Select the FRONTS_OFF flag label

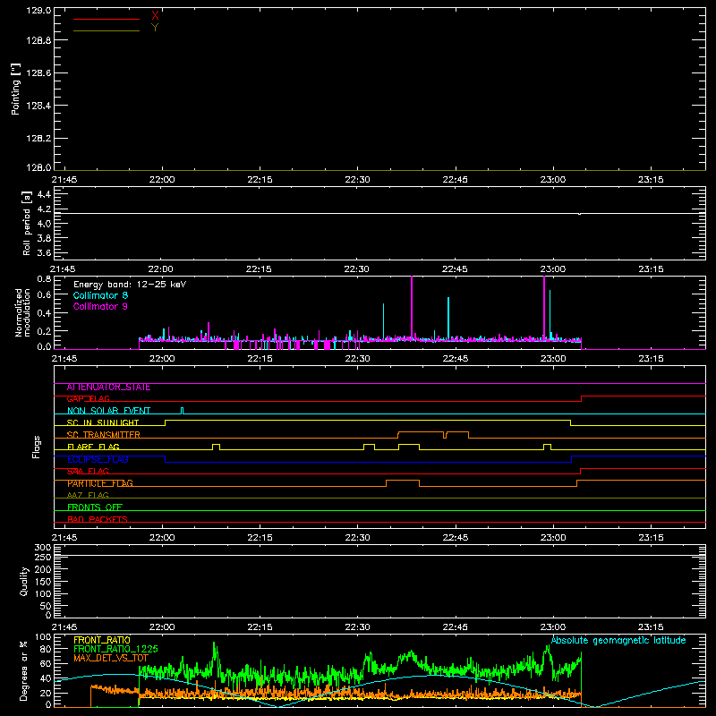[x=95, y=507]
